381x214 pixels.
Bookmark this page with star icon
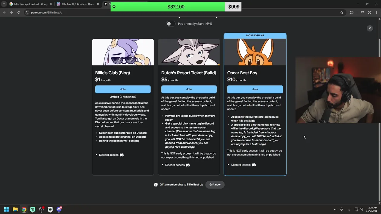(x=342, y=12)
